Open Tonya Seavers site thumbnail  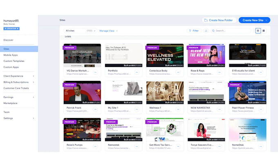pos(206,129)
